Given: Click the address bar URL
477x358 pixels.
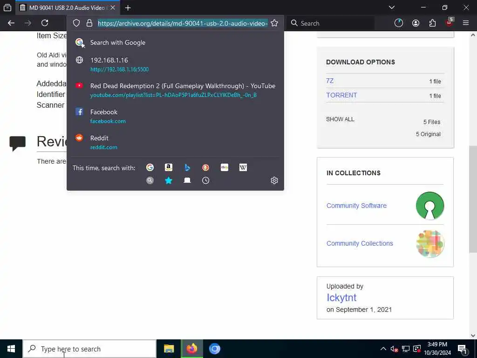Looking at the screenshot, I should pyautogui.click(x=183, y=23).
